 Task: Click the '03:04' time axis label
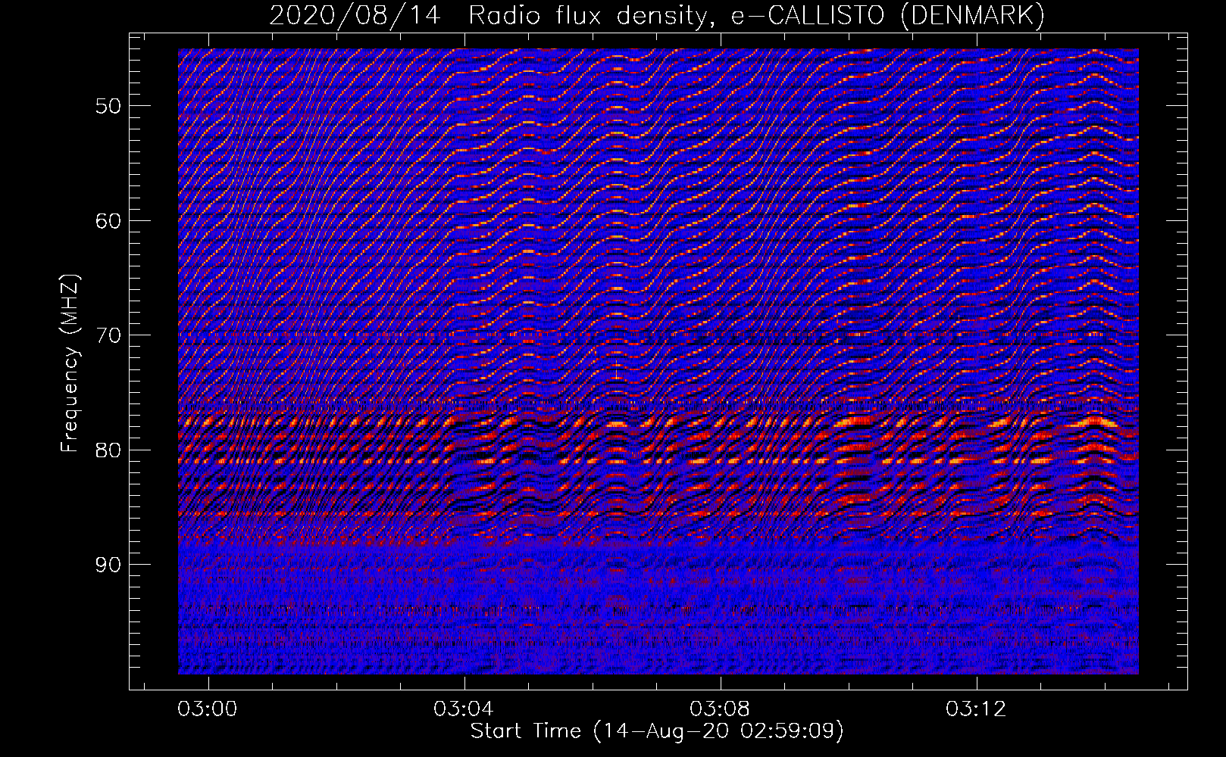[464, 709]
